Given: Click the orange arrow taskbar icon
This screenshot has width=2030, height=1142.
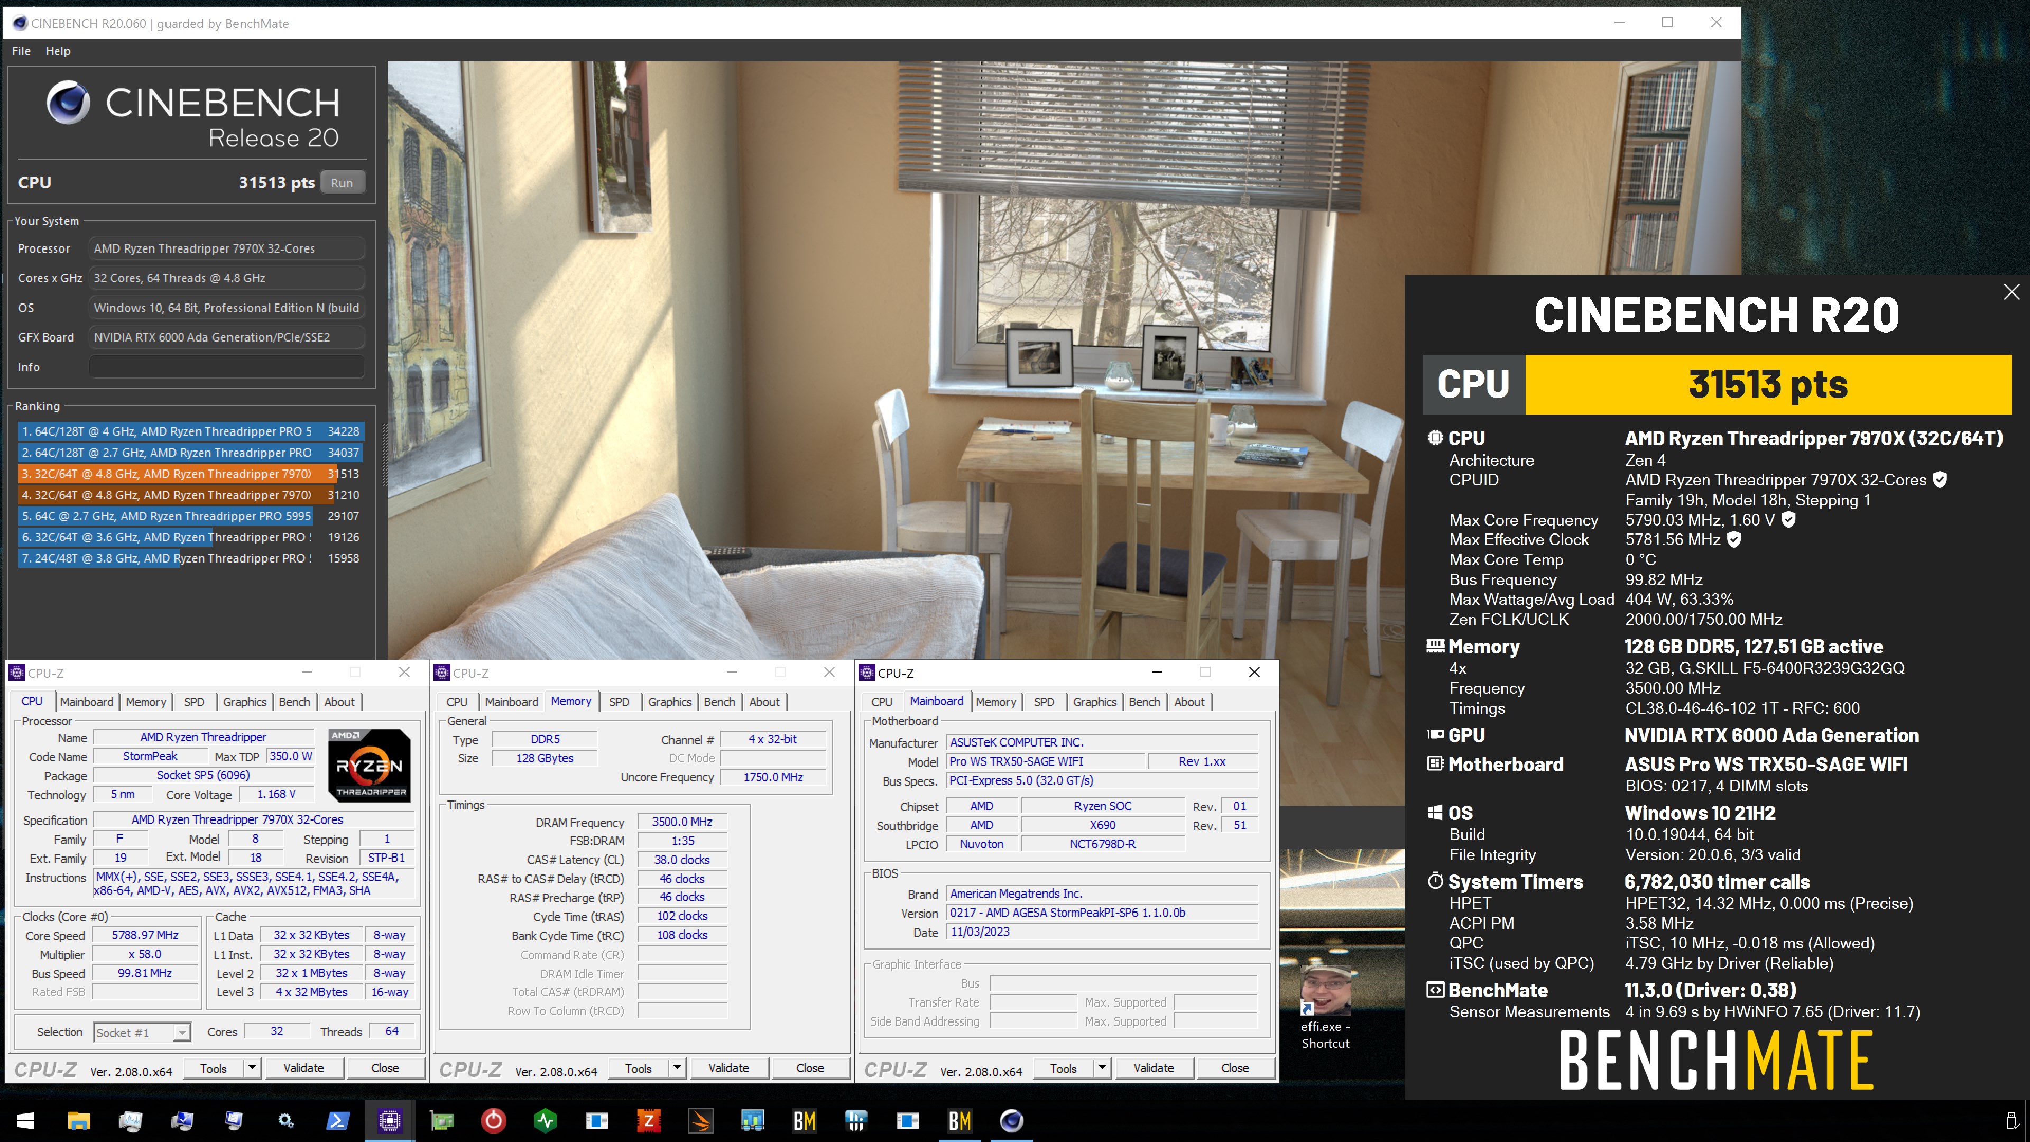Looking at the screenshot, I should (x=700, y=1120).
